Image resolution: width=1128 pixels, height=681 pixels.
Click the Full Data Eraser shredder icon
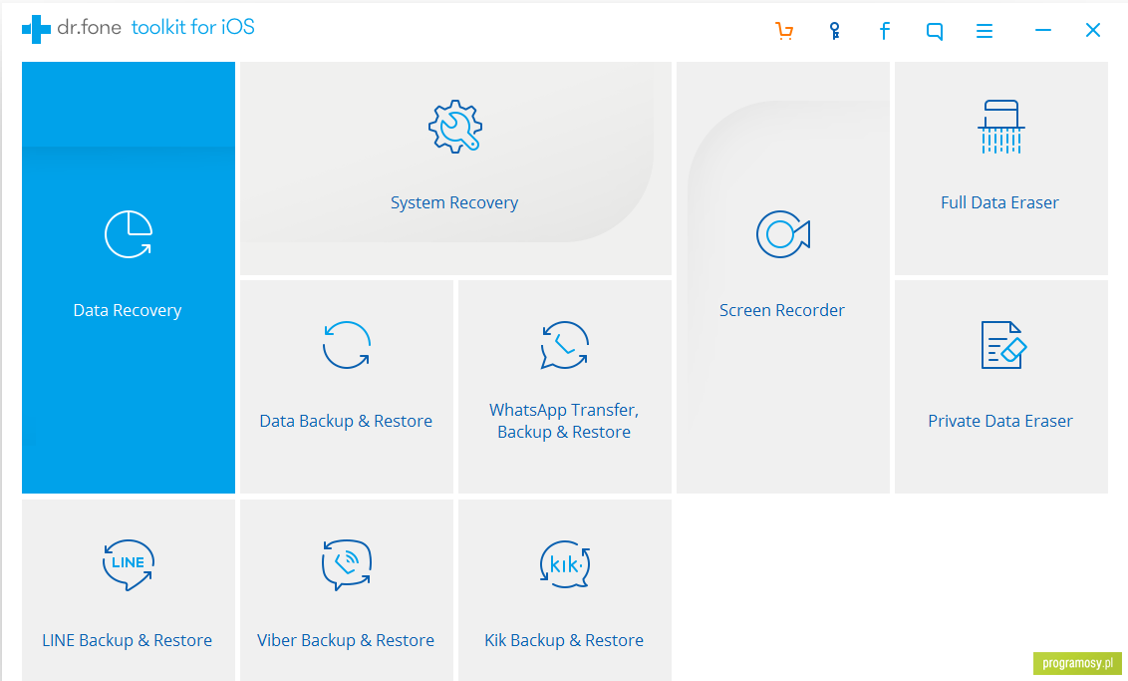point(1000,127)
